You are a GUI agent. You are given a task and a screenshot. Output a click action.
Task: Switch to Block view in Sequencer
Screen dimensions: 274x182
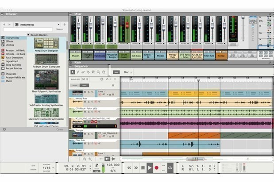click(75, 85)
